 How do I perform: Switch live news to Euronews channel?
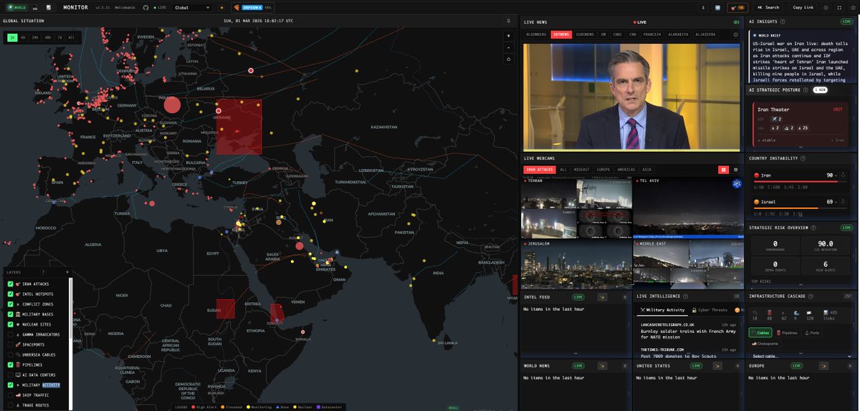tap(585, 34)
